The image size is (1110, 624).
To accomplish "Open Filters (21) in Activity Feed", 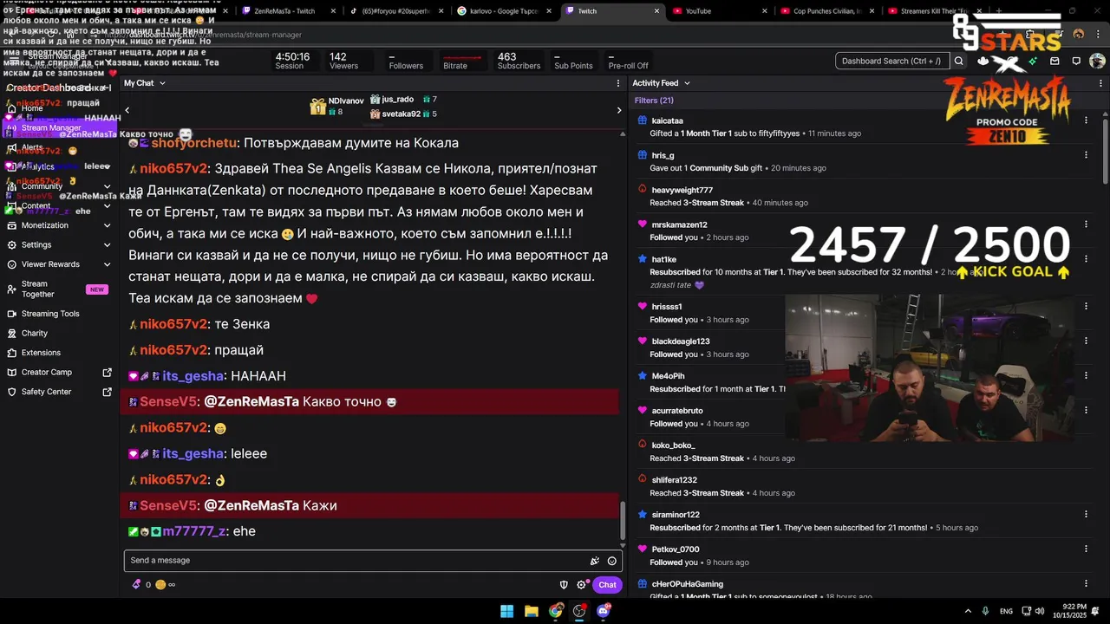I will pos(654,101).
